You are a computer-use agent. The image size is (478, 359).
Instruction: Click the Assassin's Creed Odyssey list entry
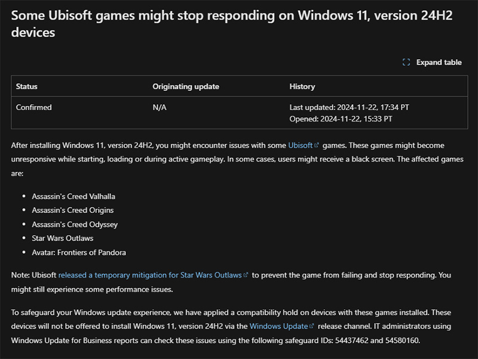pyautogui.click(x=75, y=224)
